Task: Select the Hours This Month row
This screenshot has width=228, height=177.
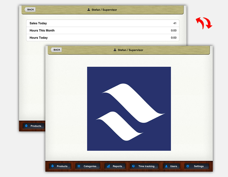Action: 103,30
